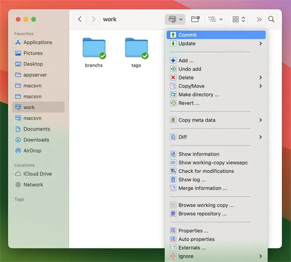Click the Check for modifications icon

coord(173,171)
